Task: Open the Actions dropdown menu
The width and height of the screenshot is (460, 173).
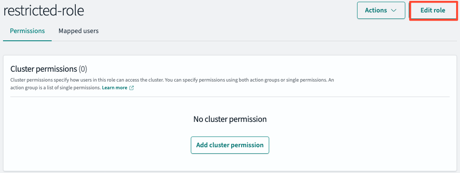Action: pyautogui.click(x=381, y=11)
